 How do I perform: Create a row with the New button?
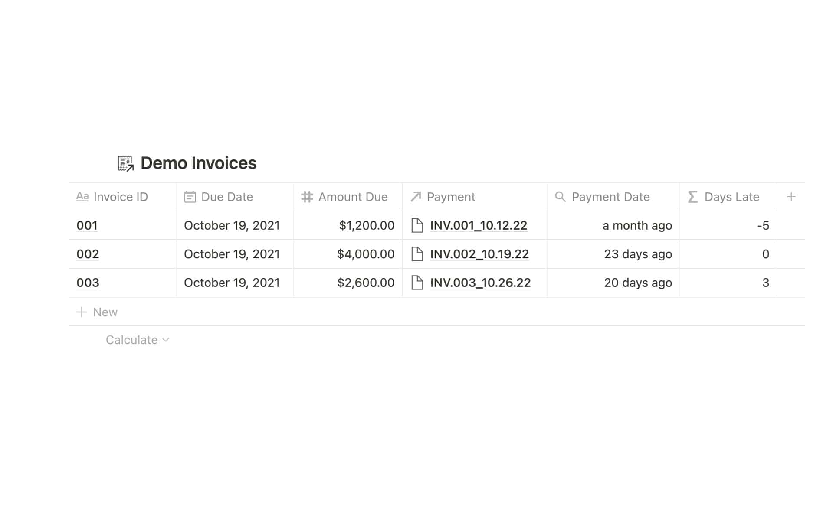(97, 312)
